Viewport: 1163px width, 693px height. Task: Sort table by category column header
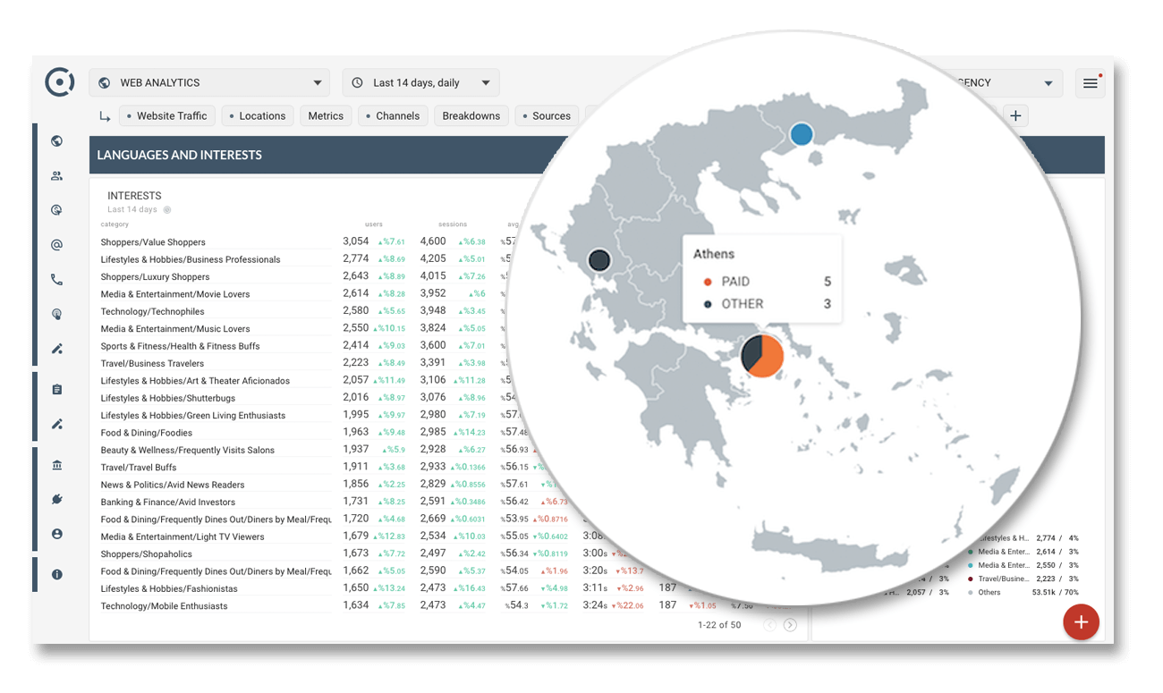(115, 224)
